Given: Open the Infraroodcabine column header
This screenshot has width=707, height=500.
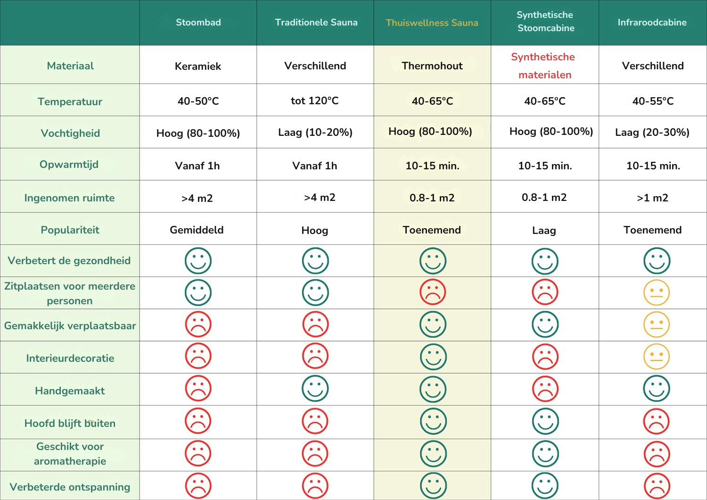Looking at the screenshot, I should (652, 22).
